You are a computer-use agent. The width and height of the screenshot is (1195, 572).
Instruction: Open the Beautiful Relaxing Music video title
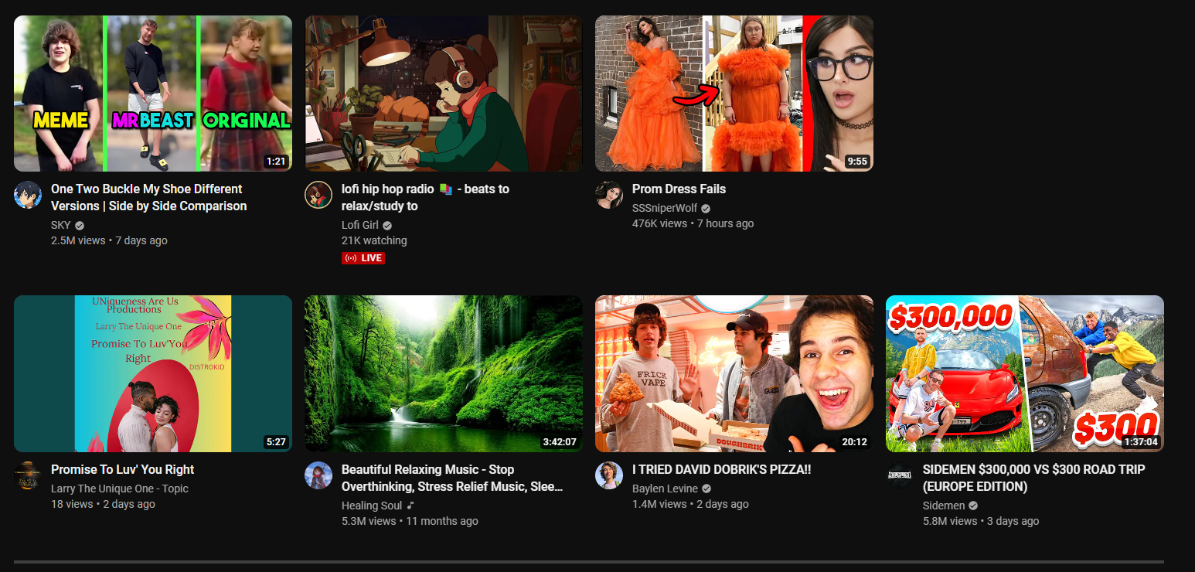452,478
